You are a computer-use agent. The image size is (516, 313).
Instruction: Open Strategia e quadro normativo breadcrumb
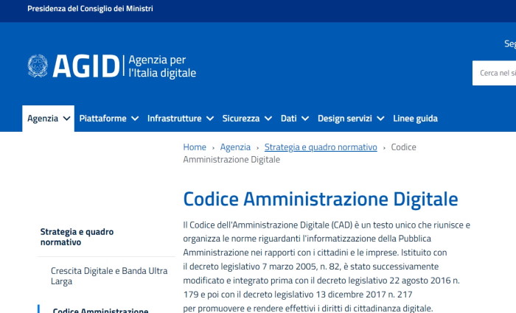[x=321, y=147]
